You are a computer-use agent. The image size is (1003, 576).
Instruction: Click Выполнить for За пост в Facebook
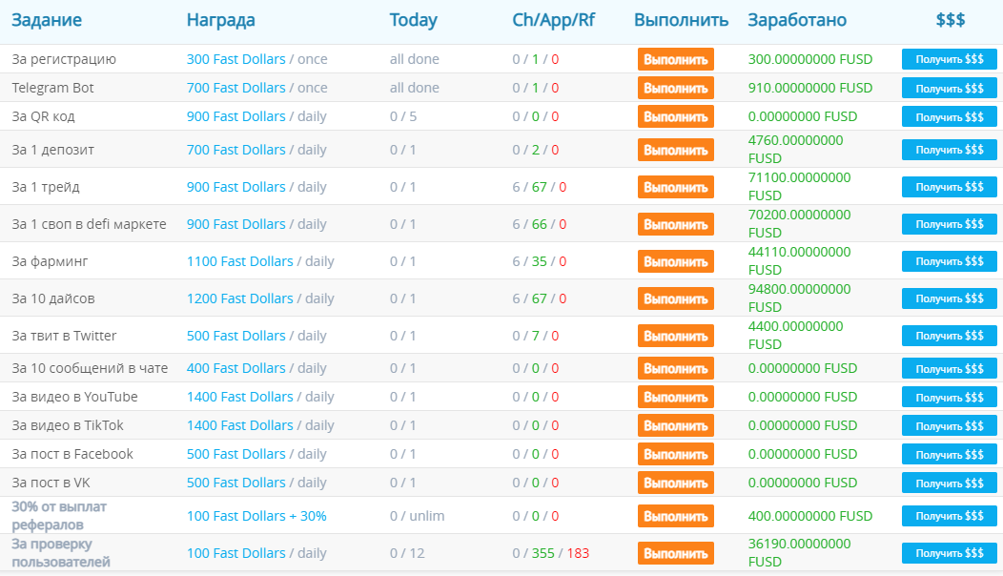click(x=675, y=454)
